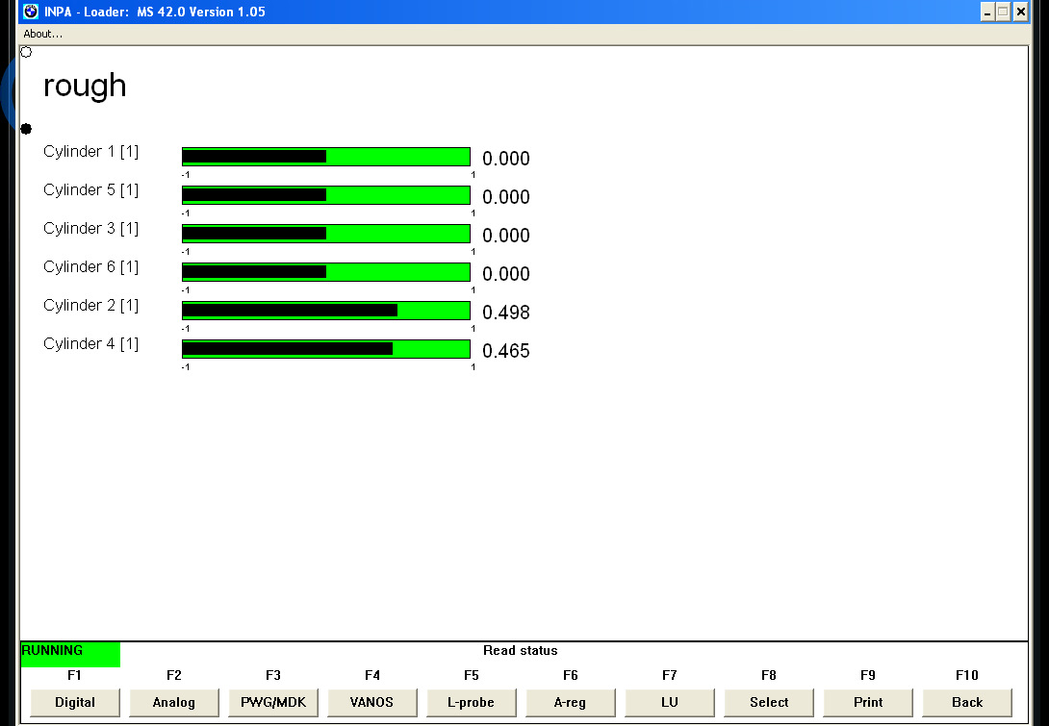Click the Select button under F8
Screen dimensions: 1049x726
(x=769, y=702)
